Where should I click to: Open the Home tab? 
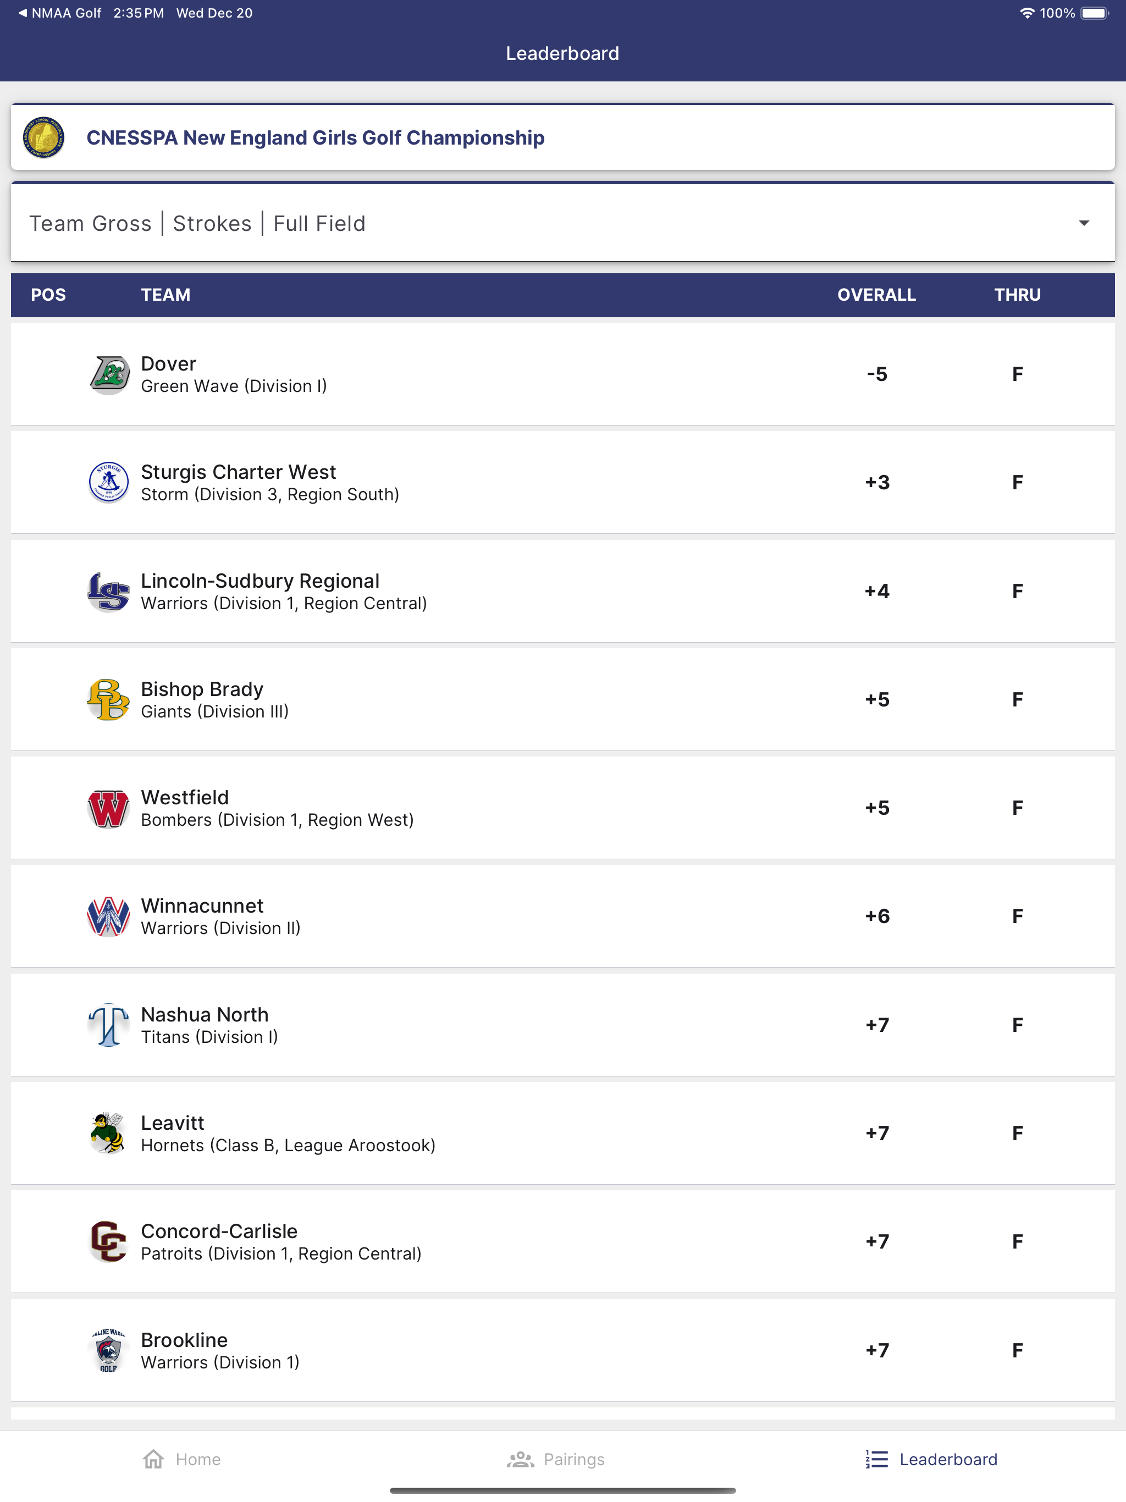click(x=182, y=1459)
